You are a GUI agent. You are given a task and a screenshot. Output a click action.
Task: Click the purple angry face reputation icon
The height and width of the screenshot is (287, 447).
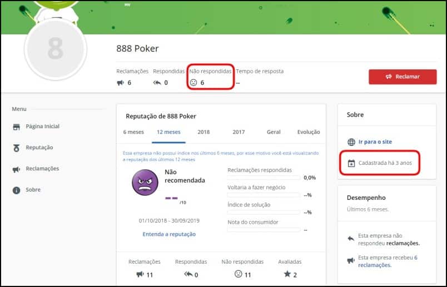145,183
